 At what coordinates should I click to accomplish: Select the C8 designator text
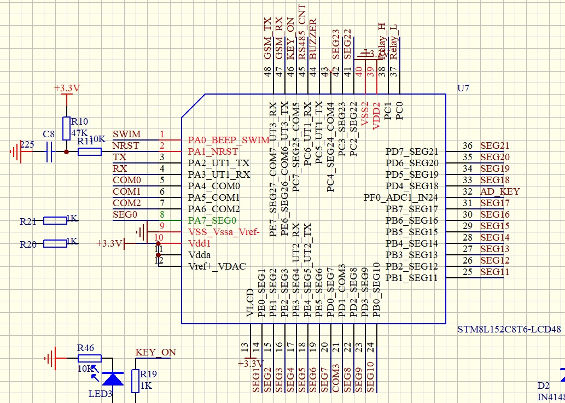(49, 135)
